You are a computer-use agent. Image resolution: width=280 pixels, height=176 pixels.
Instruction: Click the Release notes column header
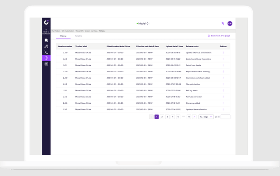pos(192,46)
